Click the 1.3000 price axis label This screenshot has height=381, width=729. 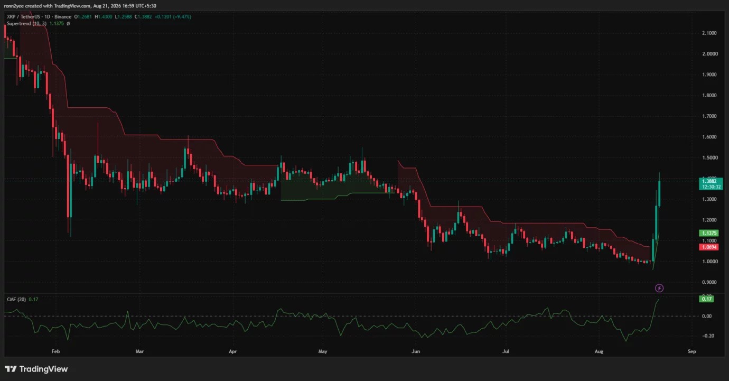click(x=709, y=199)
